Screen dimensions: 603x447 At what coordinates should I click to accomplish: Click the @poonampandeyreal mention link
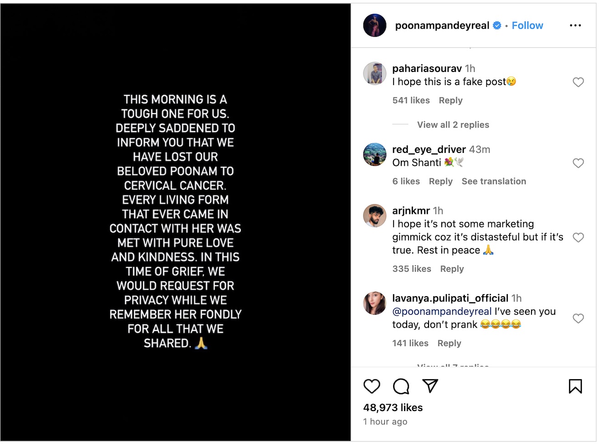(x=442, y=311)
